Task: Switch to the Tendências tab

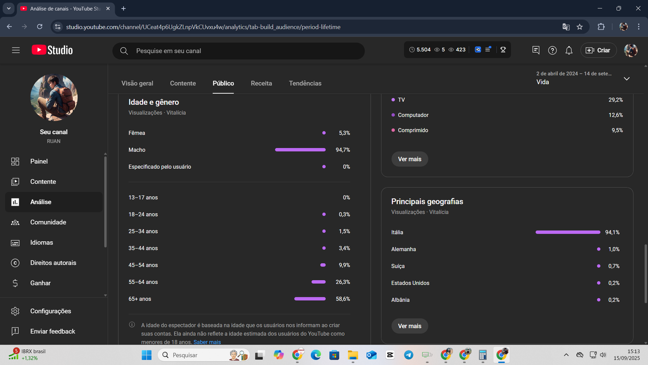Action: pyautogui.click(x=305, y=83)
